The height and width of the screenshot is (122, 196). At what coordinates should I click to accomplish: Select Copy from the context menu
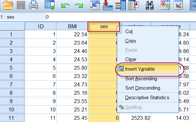131,41
